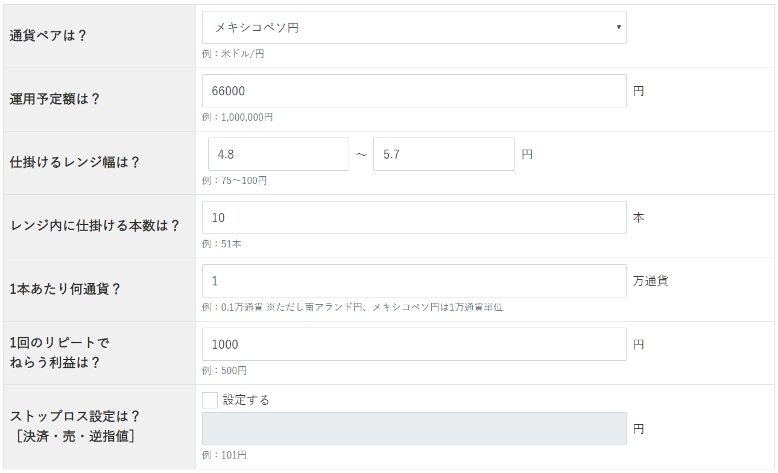This screenshot has width=778, height=473.
Task: Click the arrow on the currency pair selector
Action: tap(618, 28)
